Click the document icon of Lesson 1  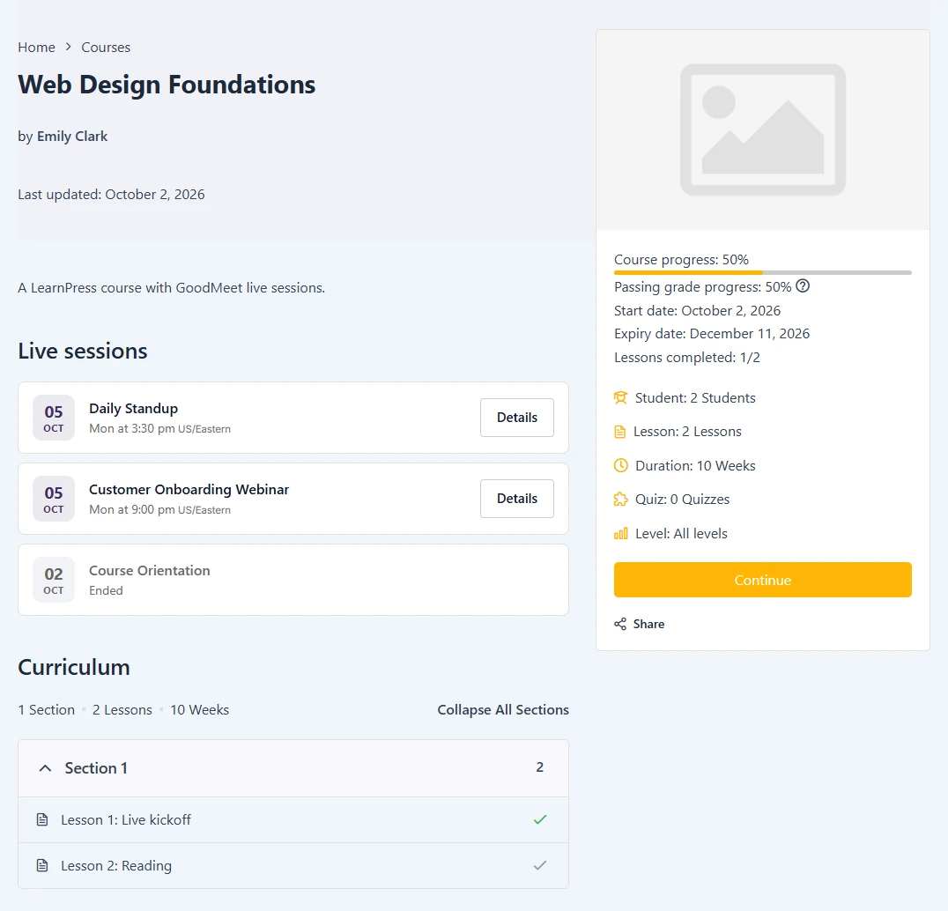click(42, 819)
